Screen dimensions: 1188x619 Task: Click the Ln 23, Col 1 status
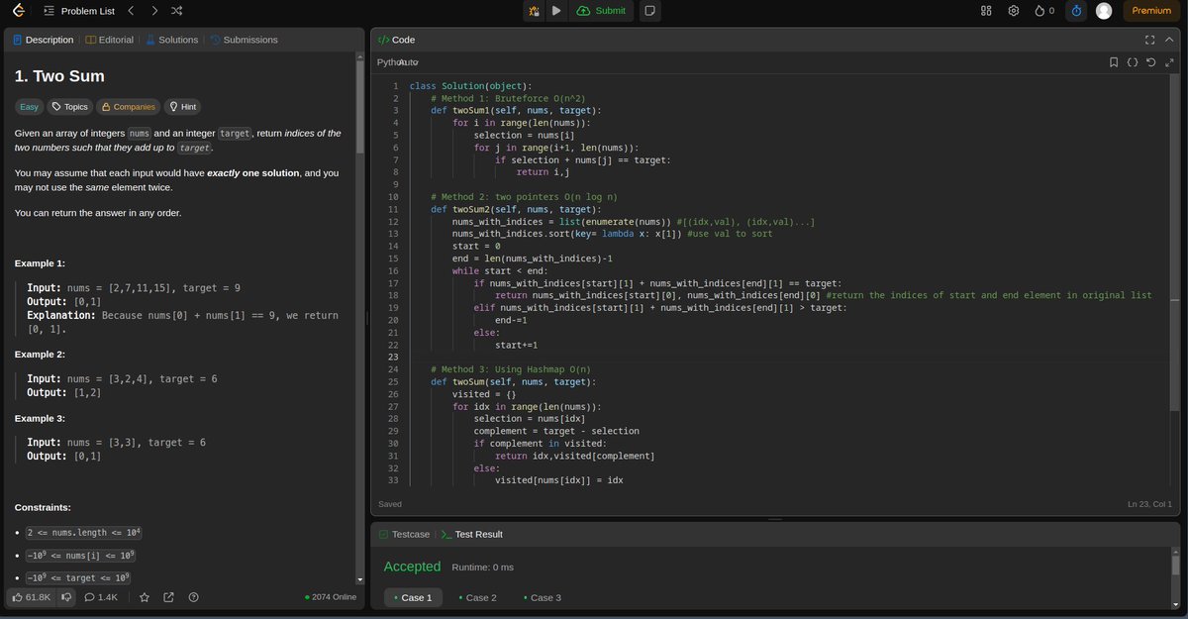point(1149,504)
